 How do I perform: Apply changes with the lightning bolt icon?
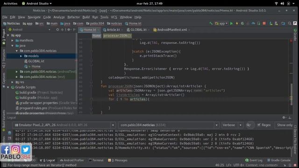[237, 23]
